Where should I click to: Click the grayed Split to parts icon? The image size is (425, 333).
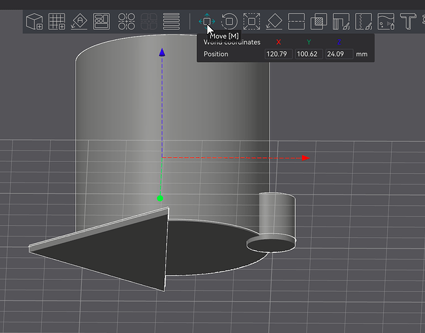(149, 21)
